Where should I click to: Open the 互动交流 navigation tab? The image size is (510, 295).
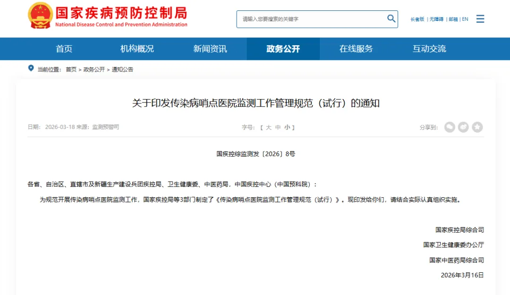click(429, 49)
